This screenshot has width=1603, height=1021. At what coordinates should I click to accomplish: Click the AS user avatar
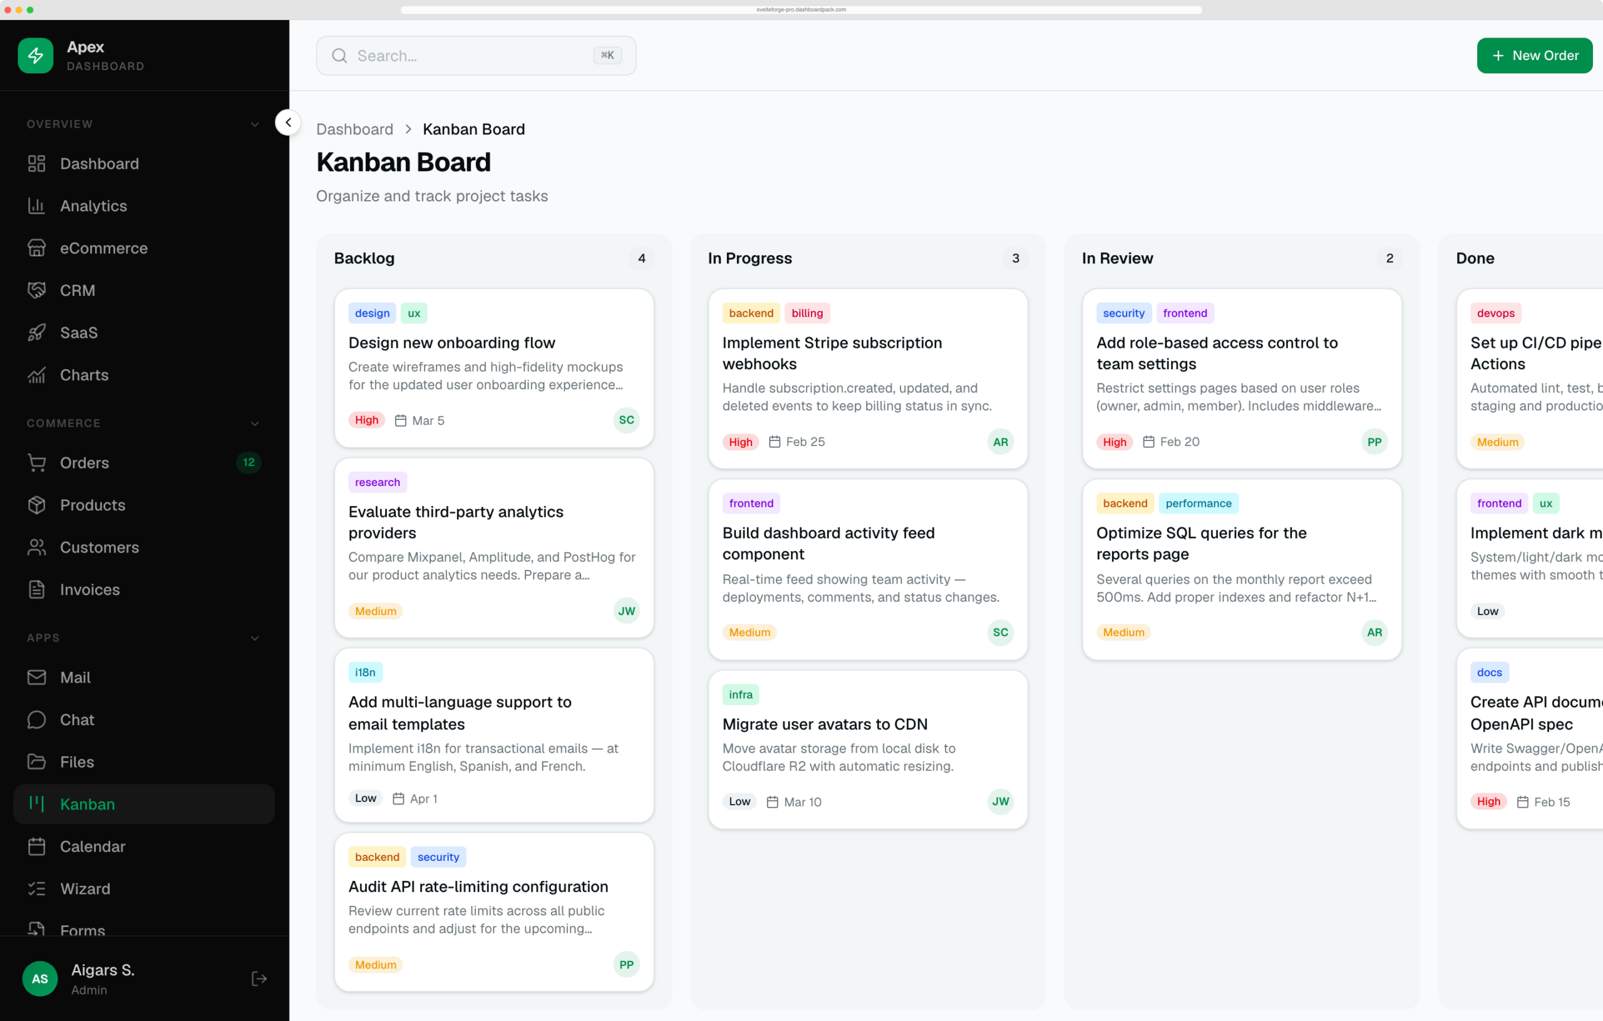click(x=40, y=978)
